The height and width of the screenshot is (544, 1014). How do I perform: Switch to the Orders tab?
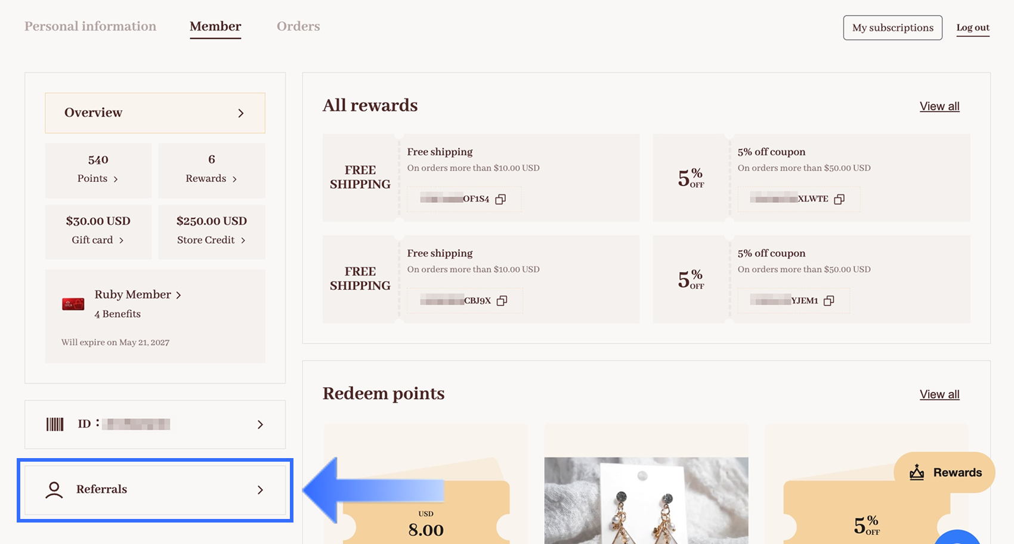(x=298, y=26)
